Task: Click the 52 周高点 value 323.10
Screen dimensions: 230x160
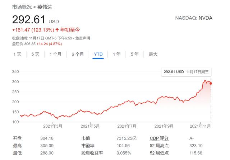Action: (196, 146)
